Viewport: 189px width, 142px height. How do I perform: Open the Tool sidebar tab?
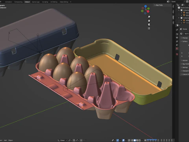point(173,6)
